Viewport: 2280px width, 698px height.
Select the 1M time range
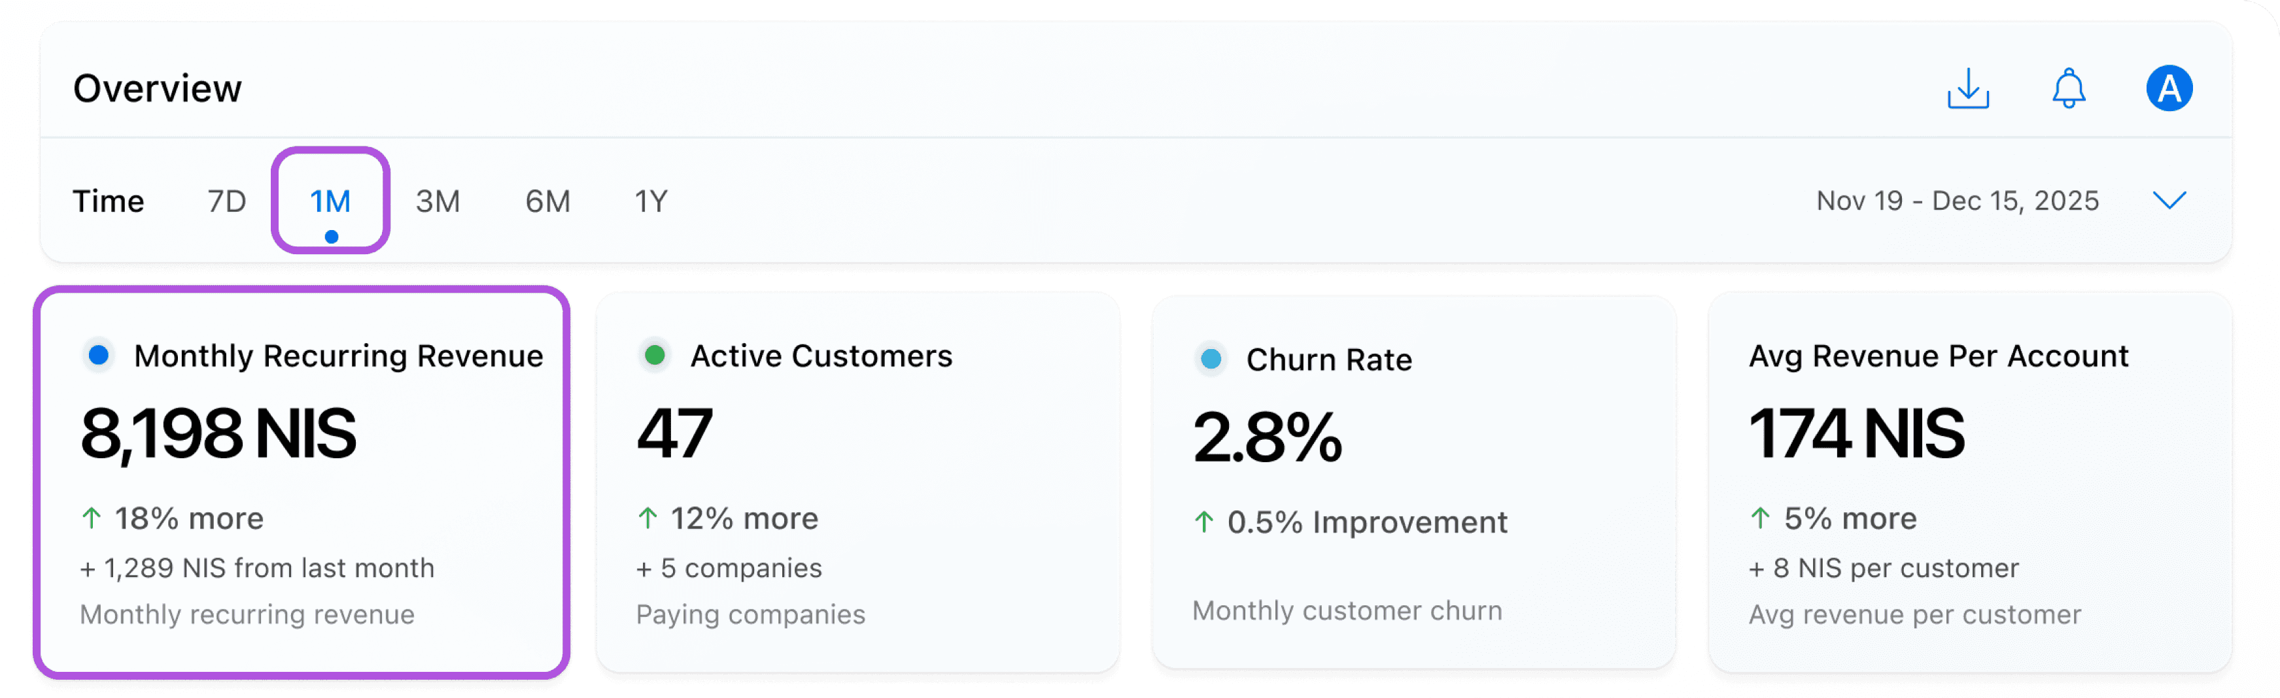click(330, 202)
